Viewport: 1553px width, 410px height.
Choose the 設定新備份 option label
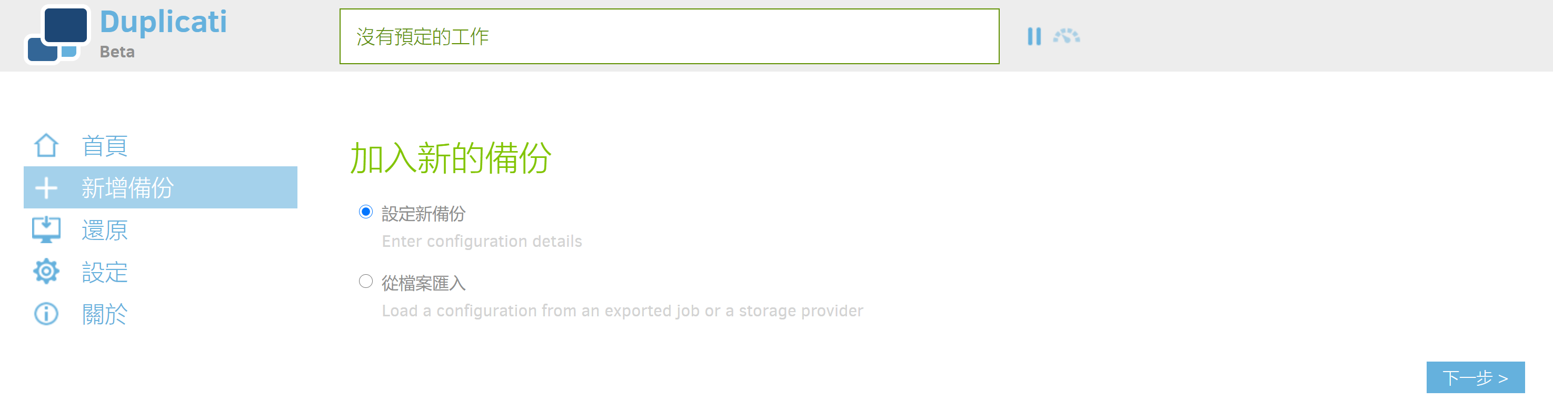(x=423, y=214)
